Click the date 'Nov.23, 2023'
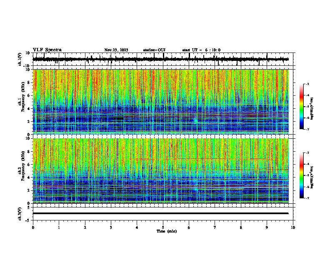Viewport: 330px width, 255px height. [x=116, y=50]
